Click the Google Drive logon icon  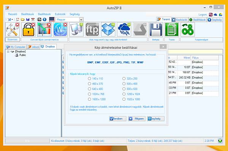click(220, 14)
